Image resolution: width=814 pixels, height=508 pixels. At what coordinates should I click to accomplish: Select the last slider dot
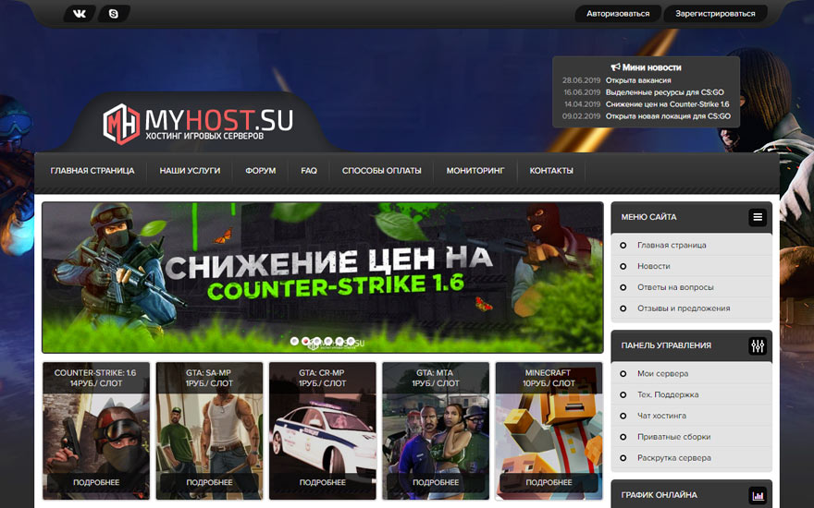[351, 341]
